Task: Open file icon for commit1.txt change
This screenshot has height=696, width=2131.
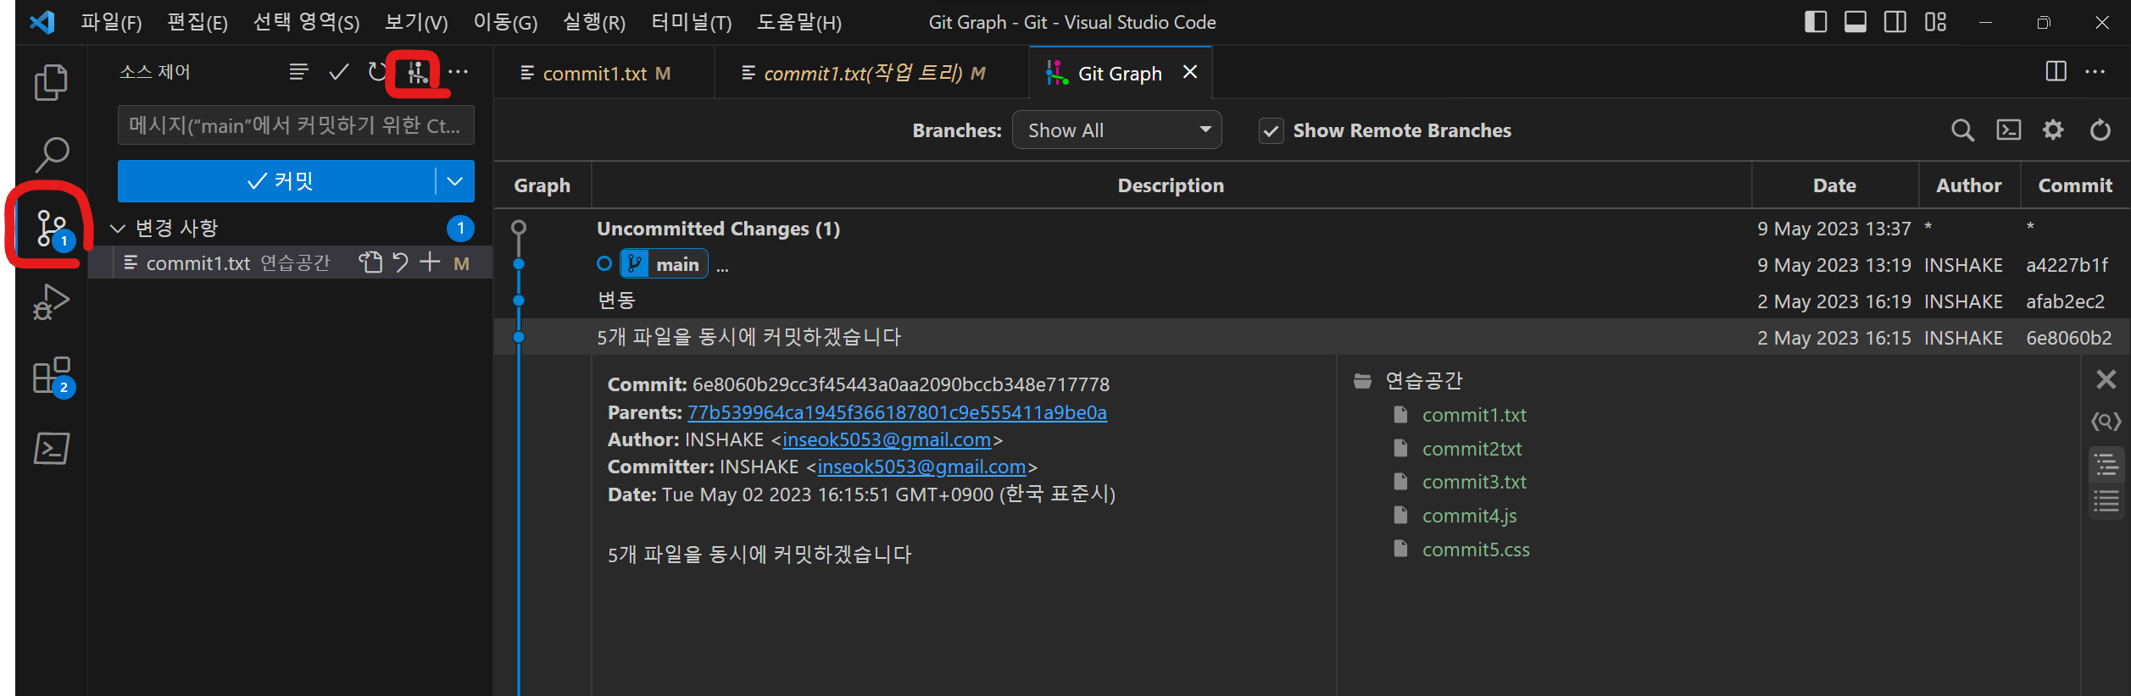Action: point(370,262)
